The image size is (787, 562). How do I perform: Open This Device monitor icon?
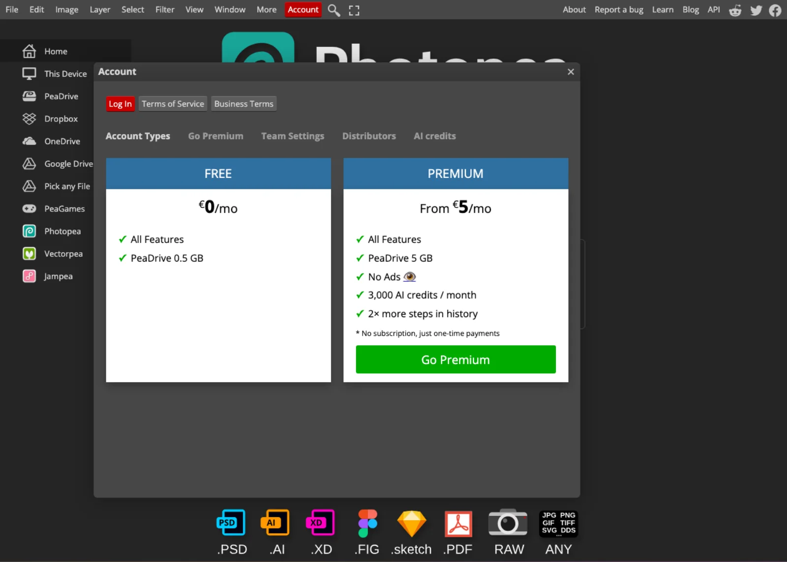(29, 74)
